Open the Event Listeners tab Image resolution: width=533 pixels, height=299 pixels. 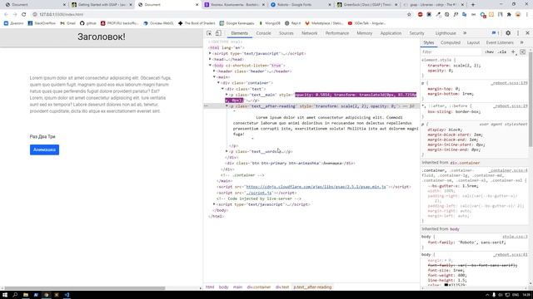pos(500,42)
